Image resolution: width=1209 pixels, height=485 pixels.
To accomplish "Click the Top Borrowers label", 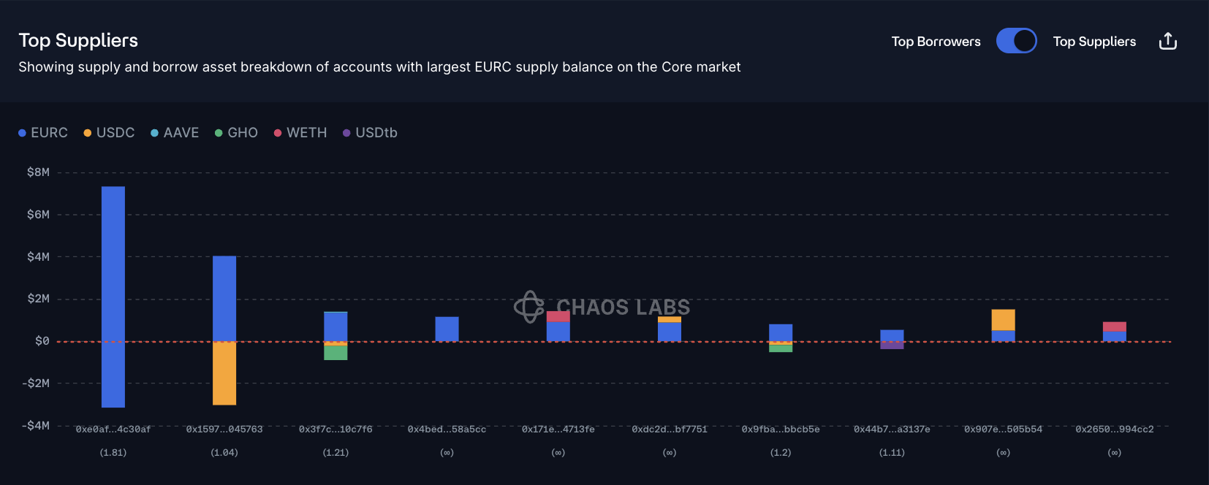I will tap(936, 42).
